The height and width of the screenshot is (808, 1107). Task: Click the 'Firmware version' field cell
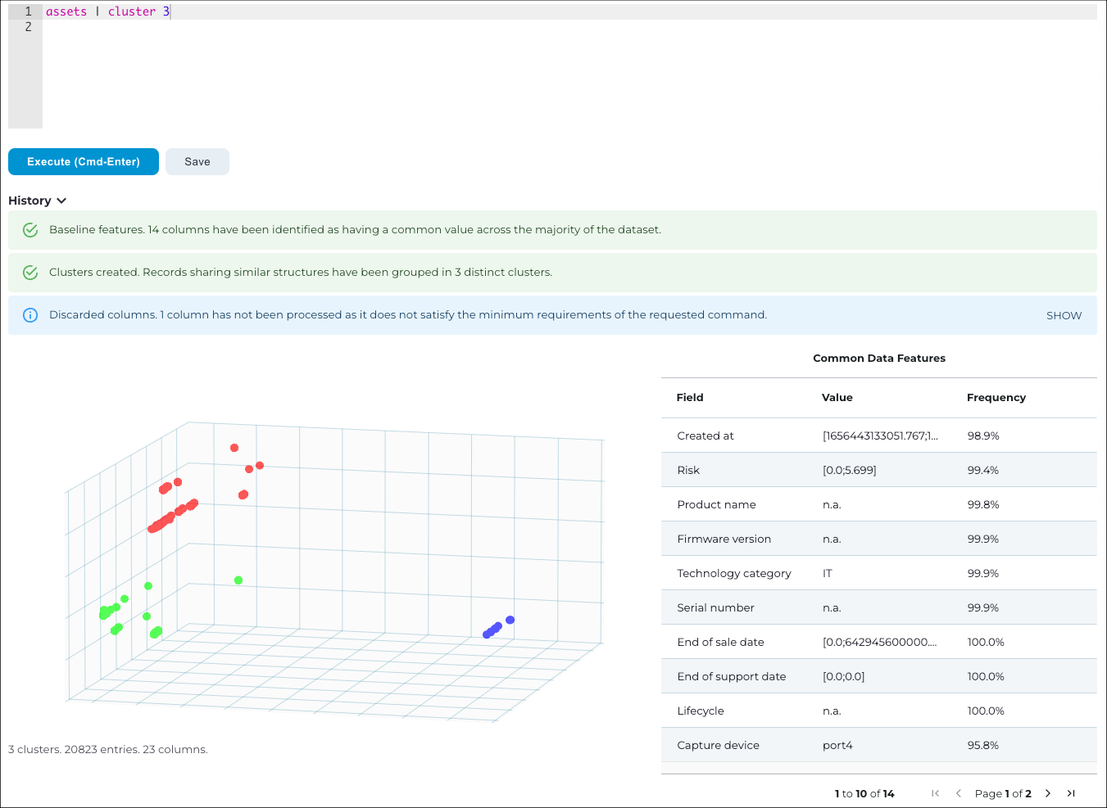point(724,539)
